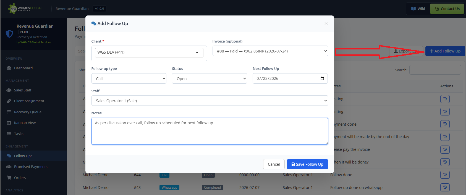Screen dimensions: 466x195
Task: Click the Follow Ups chat icon
Action: point(9,156)
